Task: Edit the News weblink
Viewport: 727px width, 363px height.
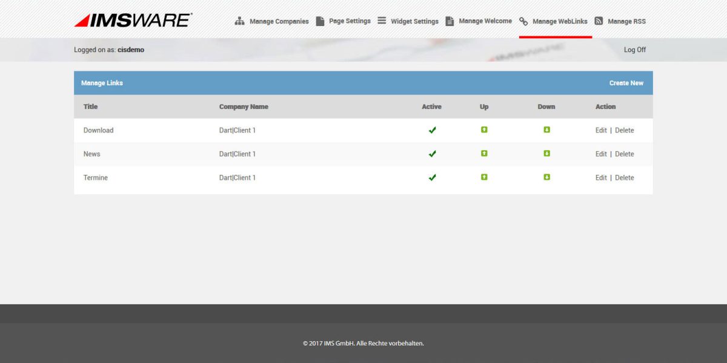Action: [x=600, y=154]
